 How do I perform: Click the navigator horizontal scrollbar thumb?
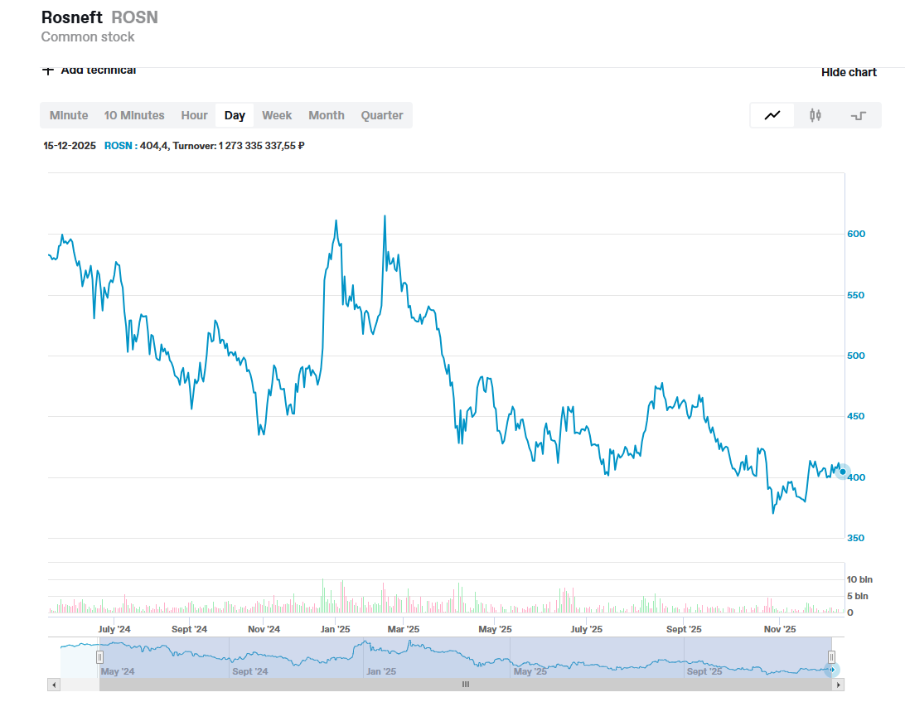(x=465, y=685)
